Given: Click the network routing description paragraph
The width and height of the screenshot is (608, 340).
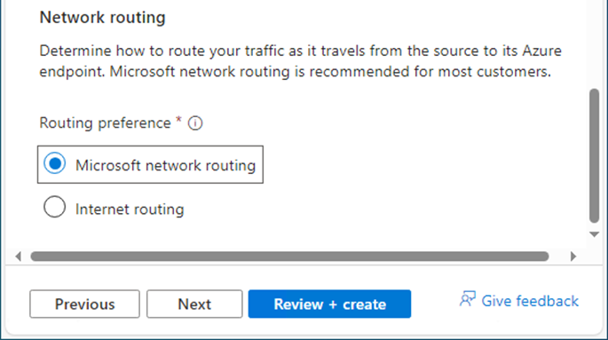Looking at the screenshot, I should [301, 61].
